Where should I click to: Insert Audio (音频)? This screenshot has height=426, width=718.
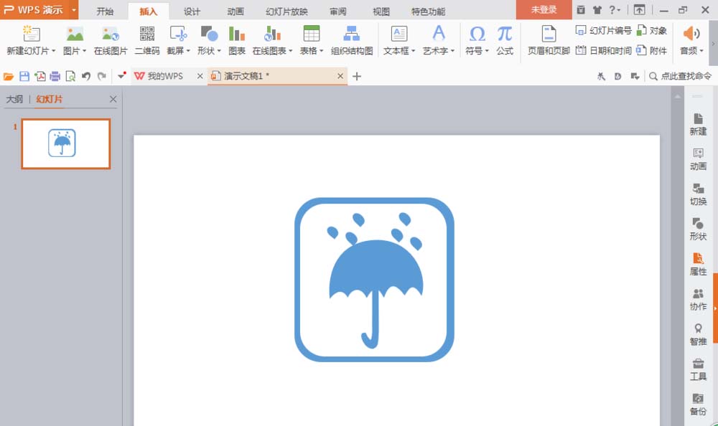tap(691, 34)
